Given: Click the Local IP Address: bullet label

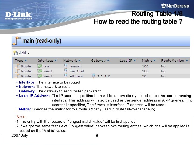Looking at the screenshot, I should tap(35, 96).
